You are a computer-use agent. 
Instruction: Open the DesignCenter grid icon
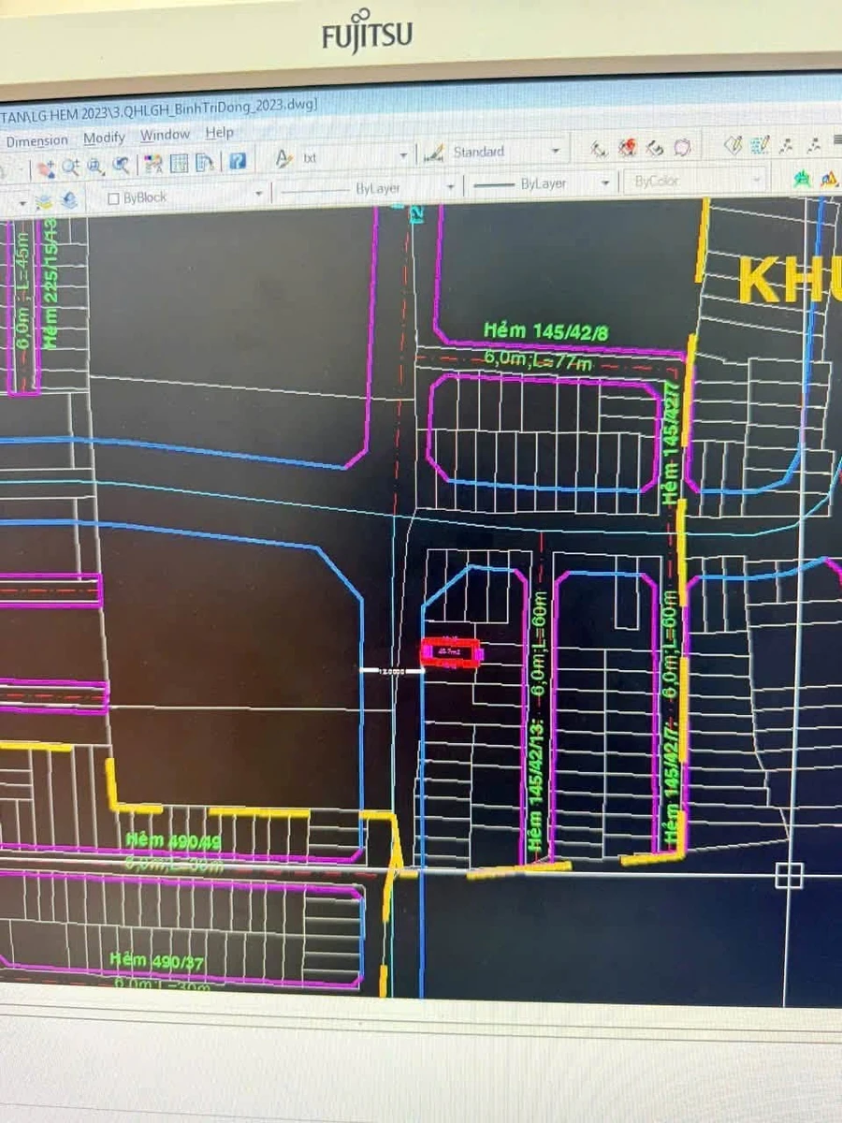point(179,163)
